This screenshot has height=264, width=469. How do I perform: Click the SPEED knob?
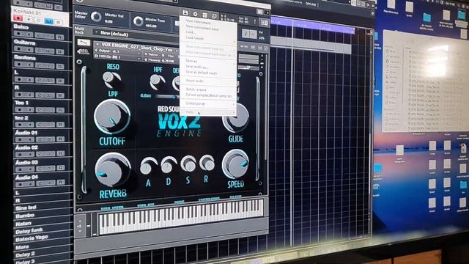point(235,164)
